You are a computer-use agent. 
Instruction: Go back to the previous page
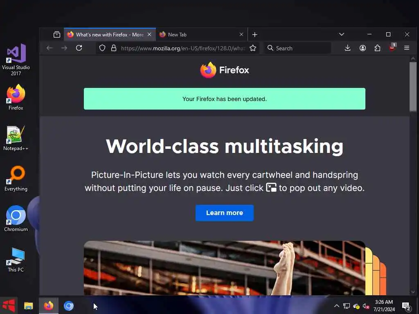click(x=50, y=48)
